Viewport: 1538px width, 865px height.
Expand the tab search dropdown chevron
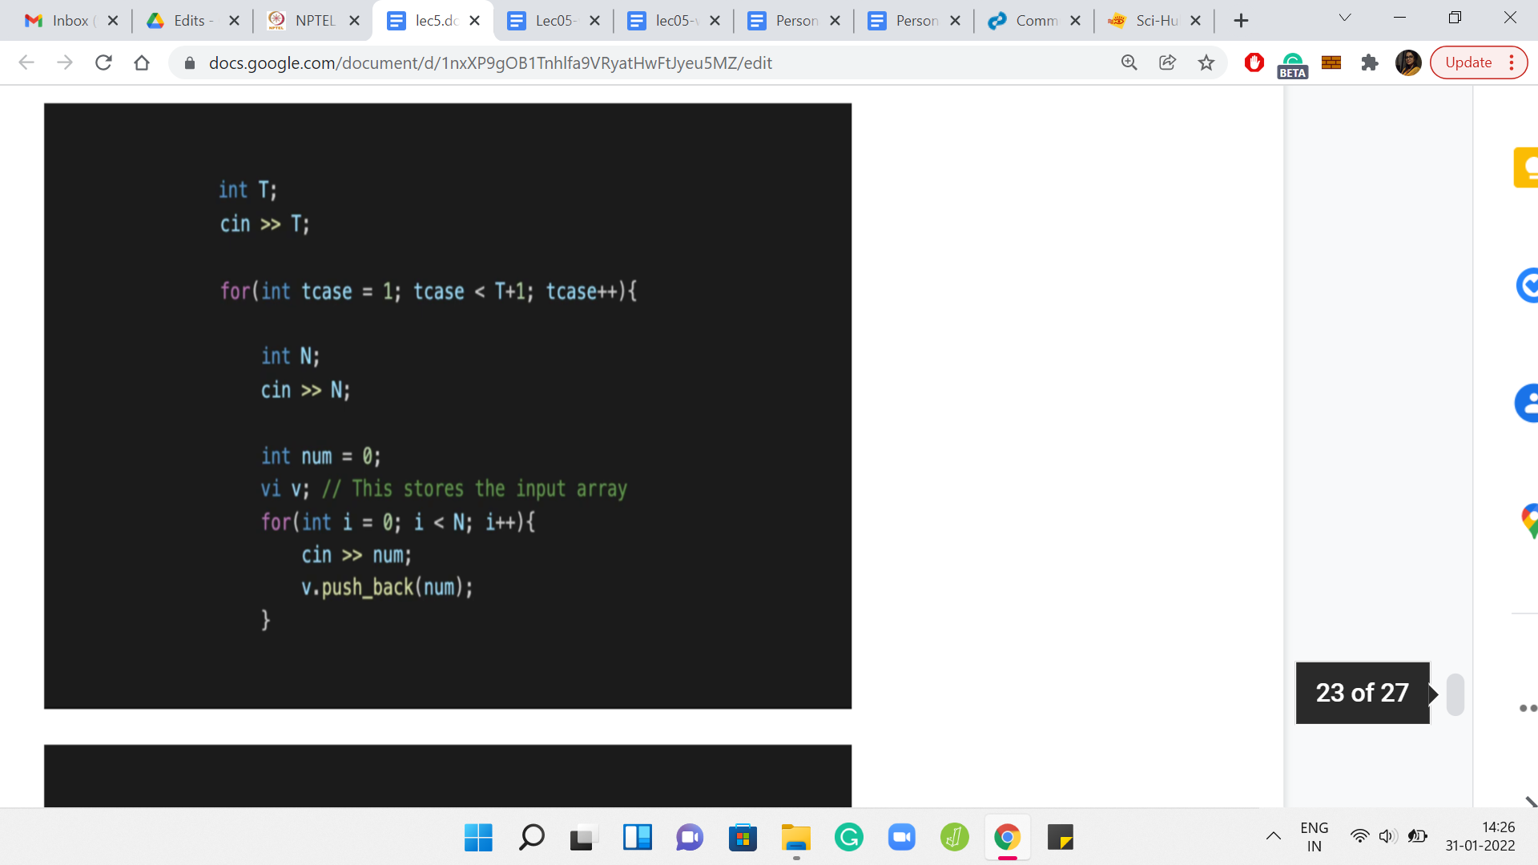pos(1345,18)
